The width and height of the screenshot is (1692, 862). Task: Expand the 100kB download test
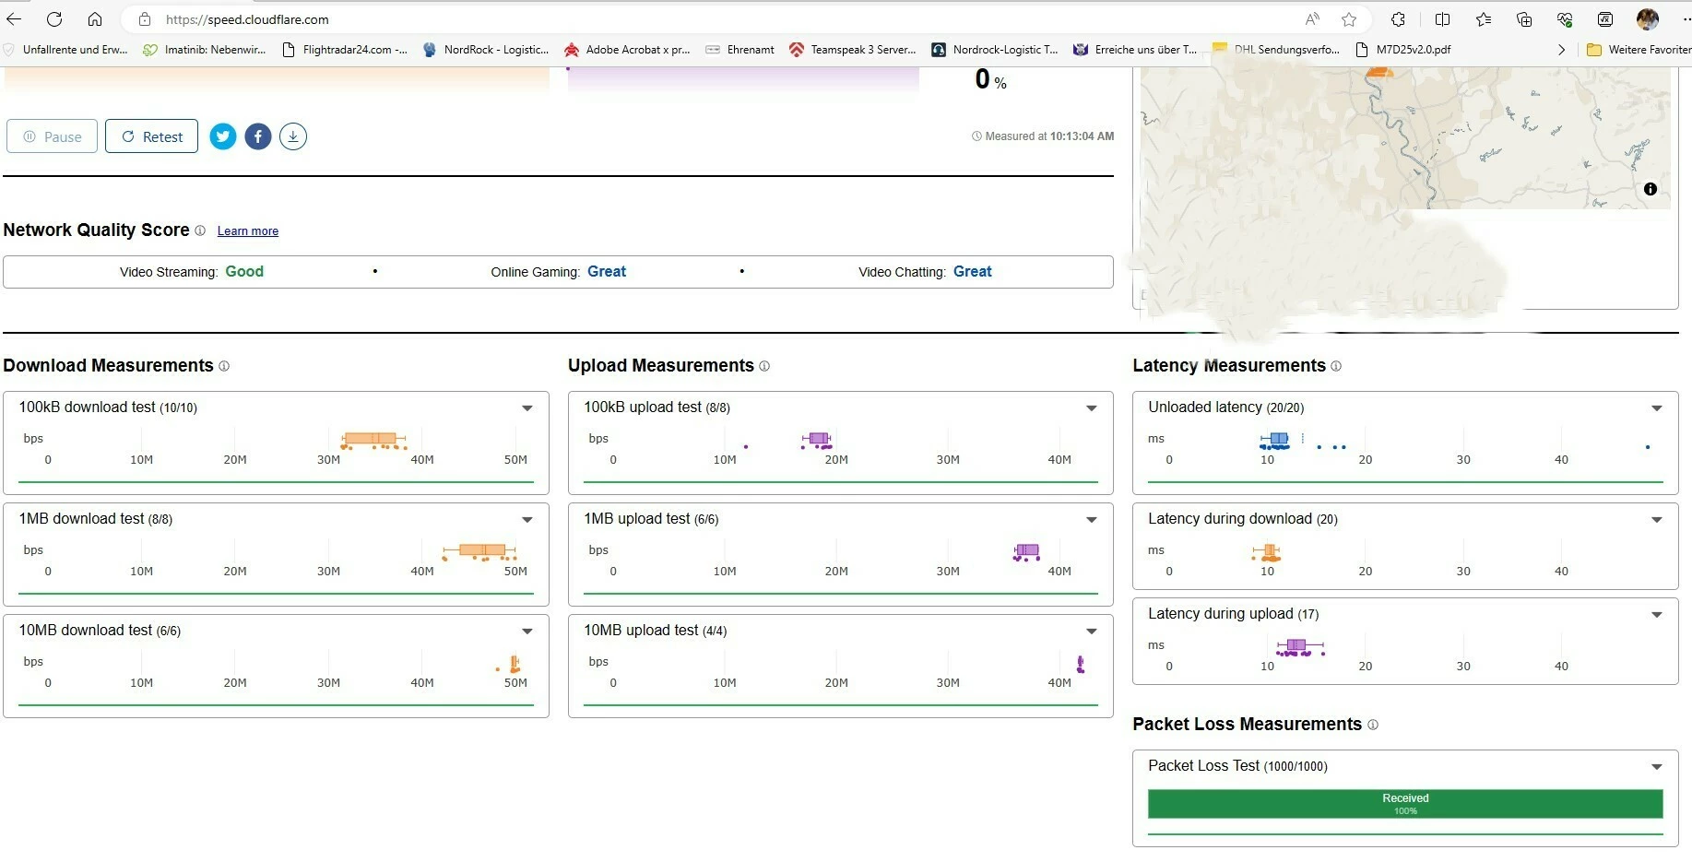click(527, 407)
